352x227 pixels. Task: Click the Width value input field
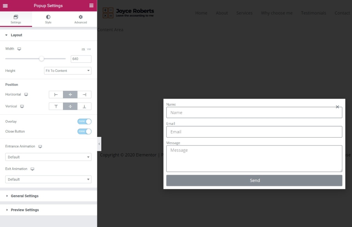click(x=81, y=59)
